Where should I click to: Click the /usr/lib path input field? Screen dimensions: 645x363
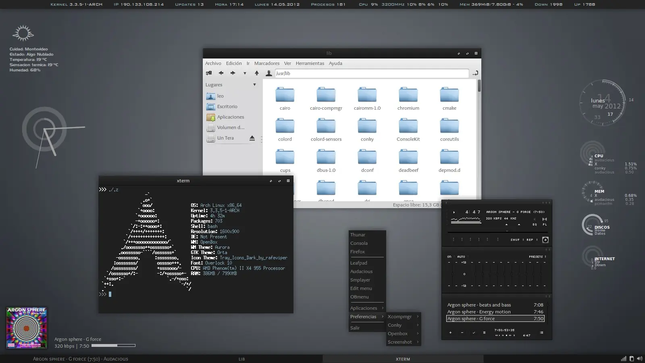click(372, 73)
